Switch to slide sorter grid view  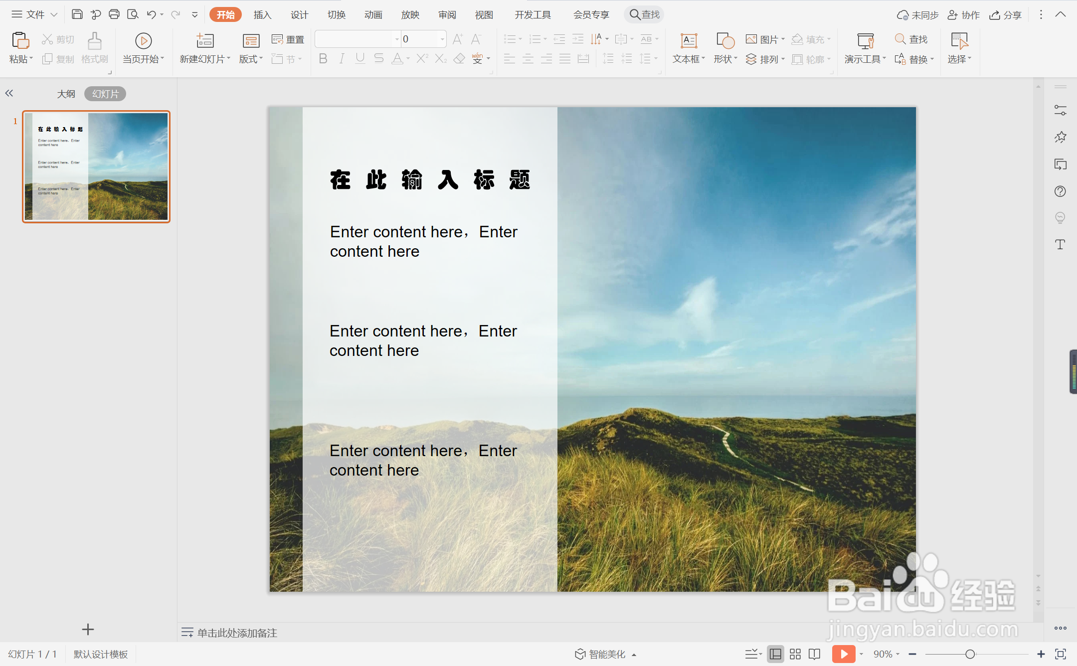point(795,654)
